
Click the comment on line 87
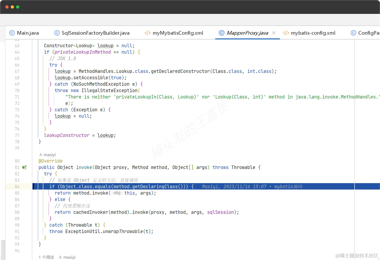point(72,206)
